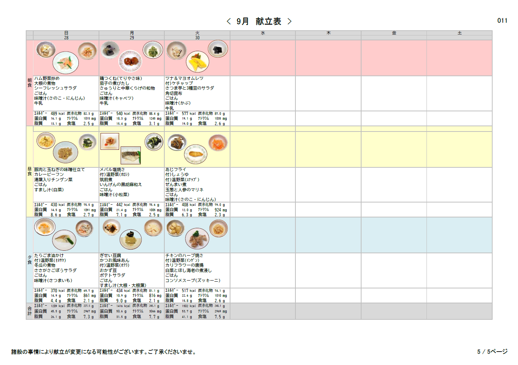Click the 昼食 row label

[30, 171]
